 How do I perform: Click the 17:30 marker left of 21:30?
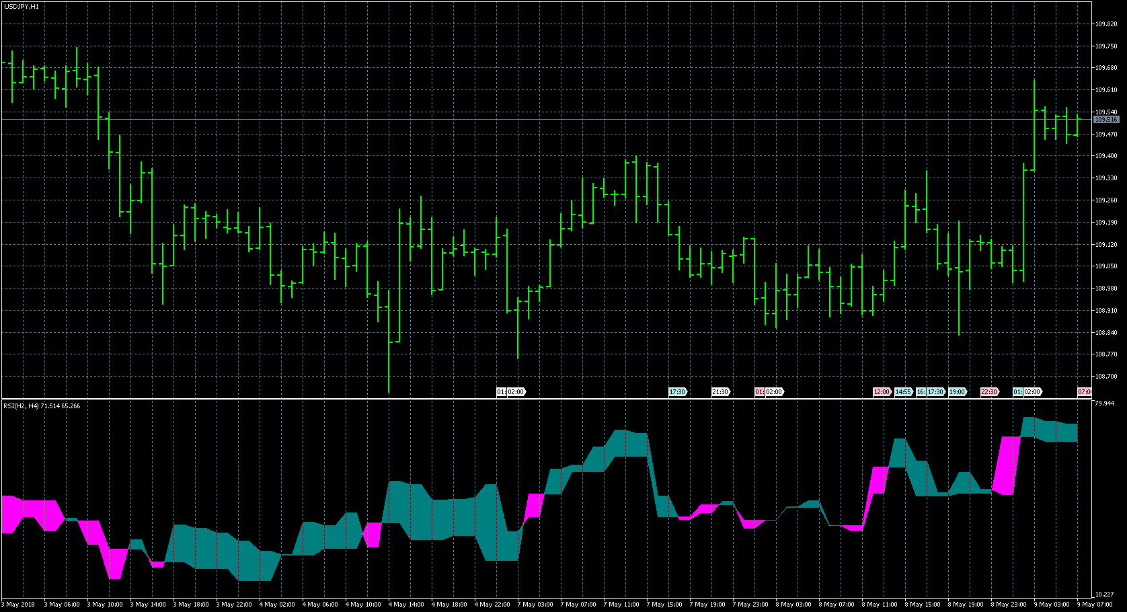click(x=677, y=392)
